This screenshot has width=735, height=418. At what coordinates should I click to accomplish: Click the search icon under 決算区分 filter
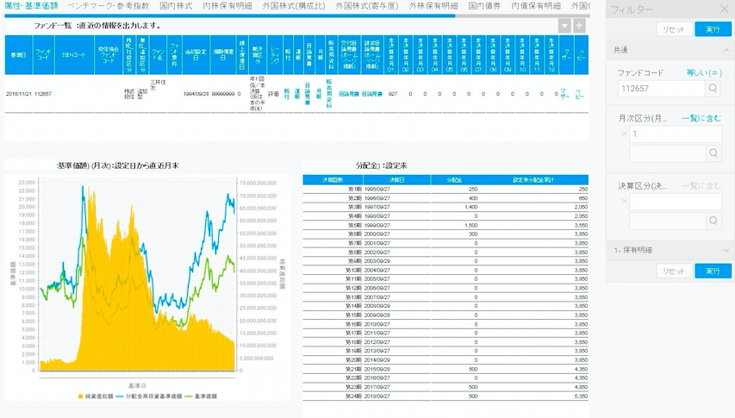(713, 221)
